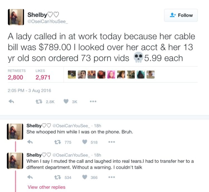
Task: Click the first liker avatar thumbnail
Action: click(72, 74)
